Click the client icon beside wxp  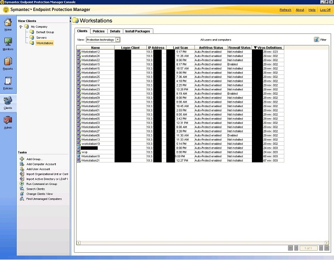tap(79, 152)
